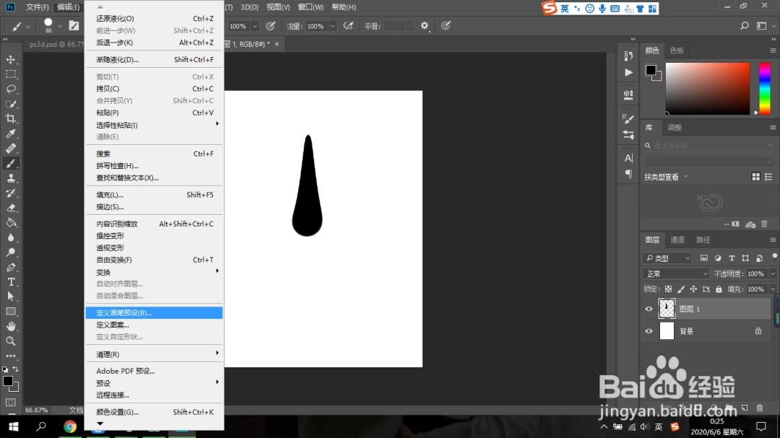Select the Quick Selection tool
This screenshot has width=780, height=438.
pyautogui.click(x=10, y=104)
